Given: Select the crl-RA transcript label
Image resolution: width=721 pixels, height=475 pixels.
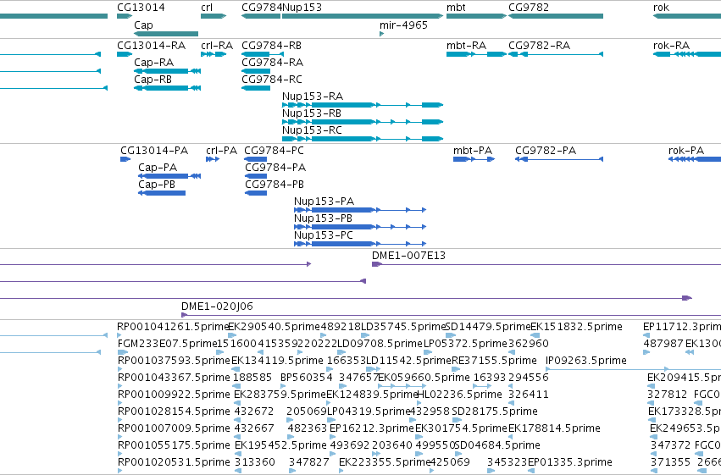Looking at the screenshot, I should (x=217, y=46).
